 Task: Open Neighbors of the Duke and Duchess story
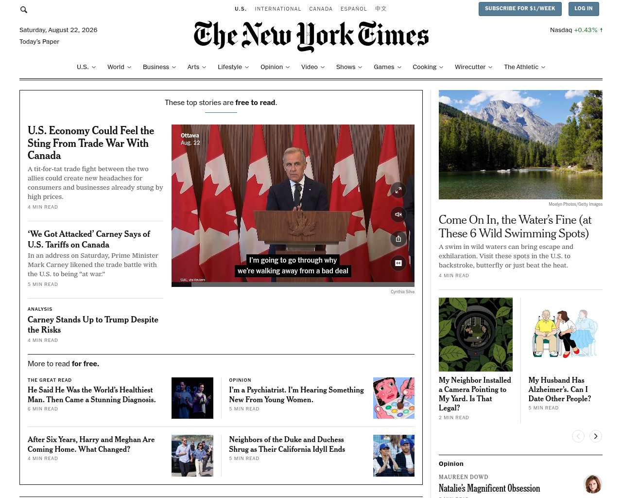[x=287, y=445]
